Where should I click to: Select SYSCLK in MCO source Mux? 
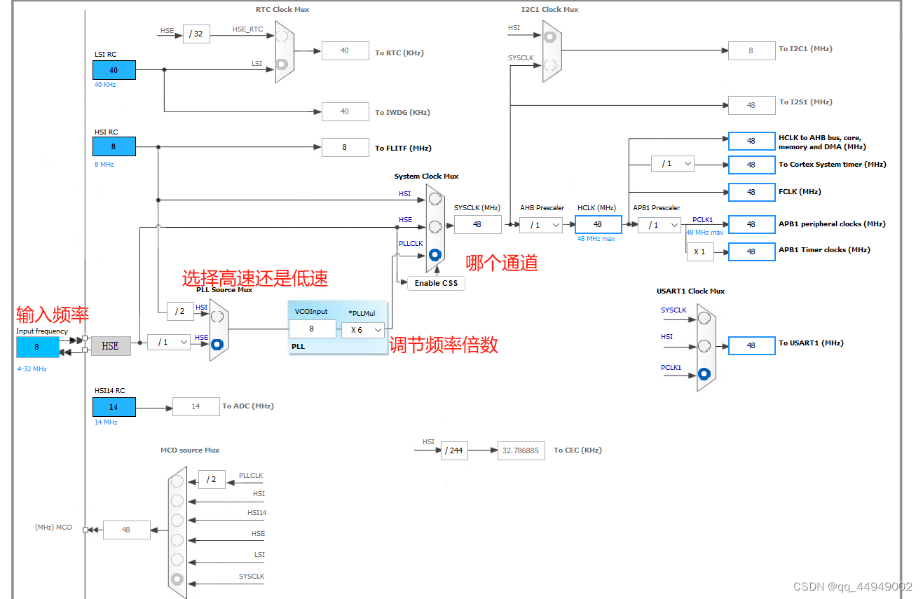[x=177, y=580]
